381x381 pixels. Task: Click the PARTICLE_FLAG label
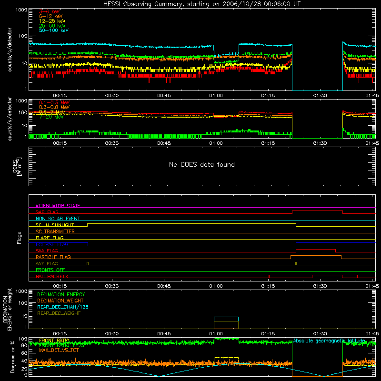(53, 257)
